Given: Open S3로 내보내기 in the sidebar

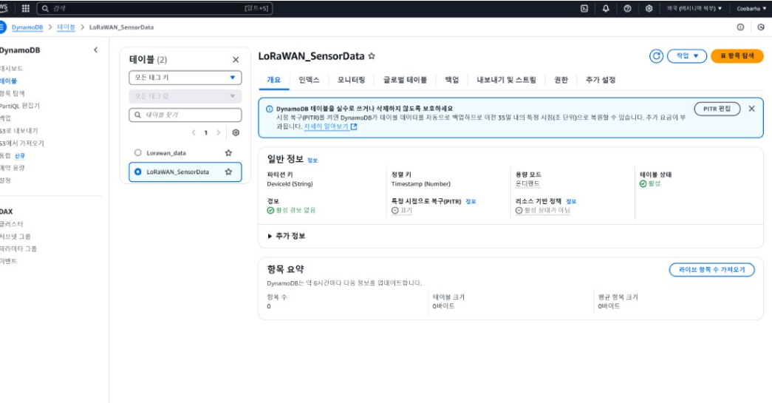Looking at the screenshot, I should [x=18, y=131].
